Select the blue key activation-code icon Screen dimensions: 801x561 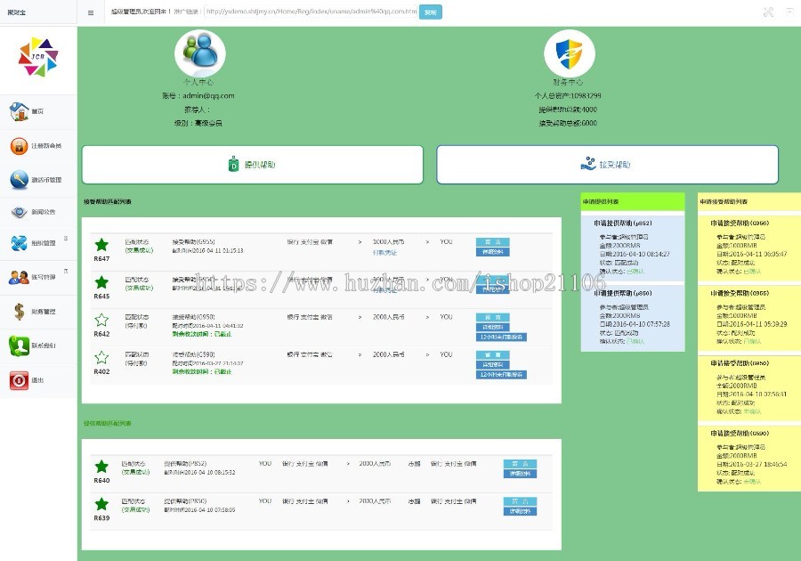coord(19,180)
